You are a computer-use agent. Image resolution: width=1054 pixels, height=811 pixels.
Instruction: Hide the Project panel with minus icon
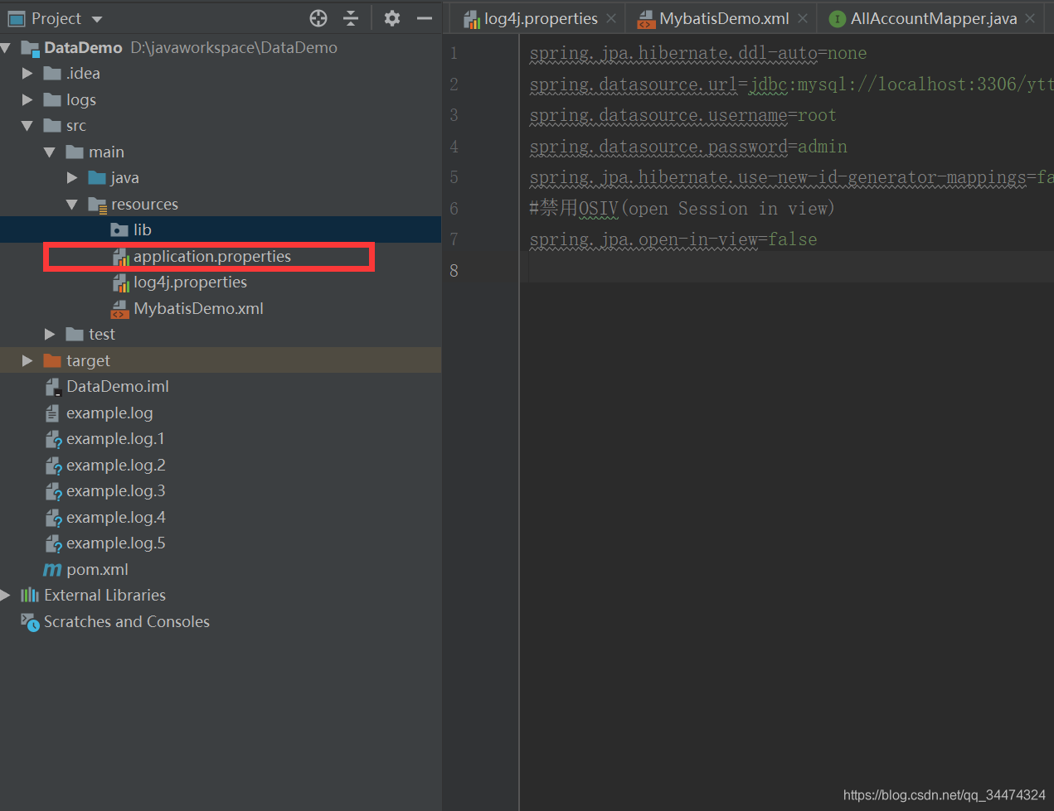[x=425, y=18]
